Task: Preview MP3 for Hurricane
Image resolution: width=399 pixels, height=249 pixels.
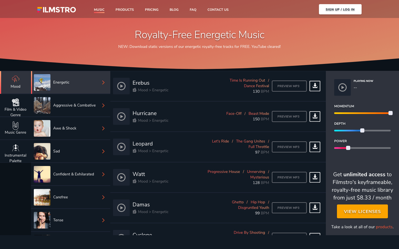Action: 289,116
